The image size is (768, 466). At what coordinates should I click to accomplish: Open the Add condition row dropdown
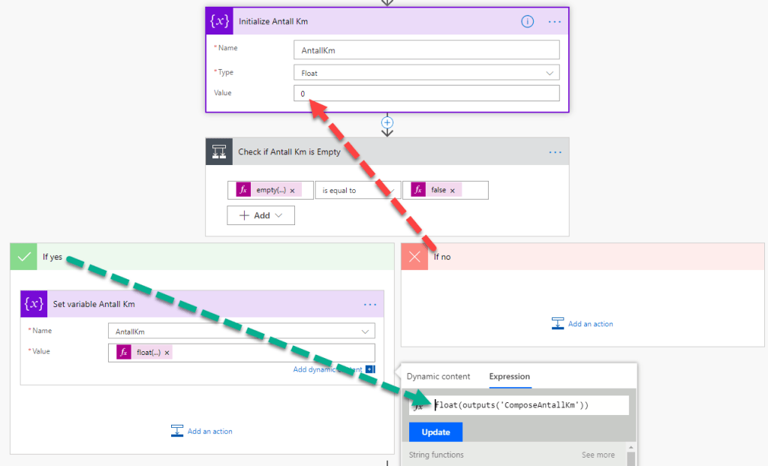point(261,215)
